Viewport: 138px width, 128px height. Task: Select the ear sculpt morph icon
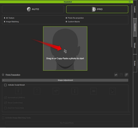[x=112, y=91]
